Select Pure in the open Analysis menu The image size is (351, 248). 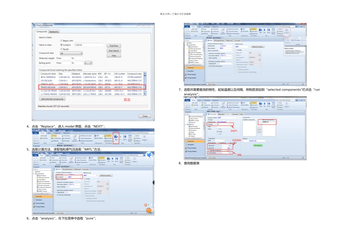287,38
